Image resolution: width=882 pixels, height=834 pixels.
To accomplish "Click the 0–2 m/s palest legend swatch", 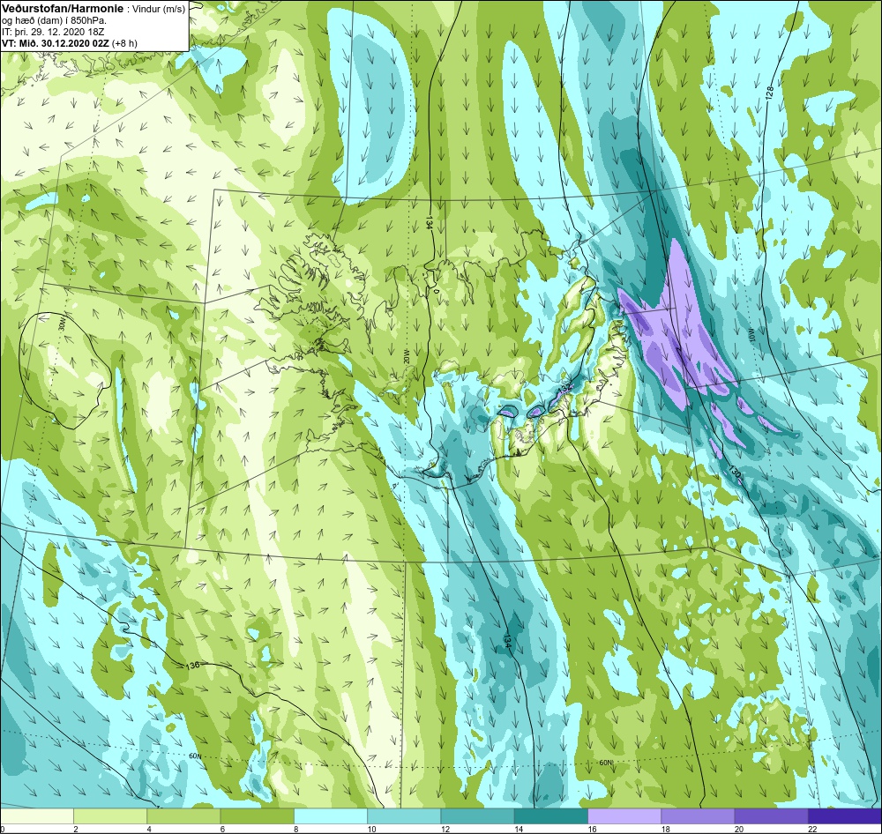I will 37,816.
